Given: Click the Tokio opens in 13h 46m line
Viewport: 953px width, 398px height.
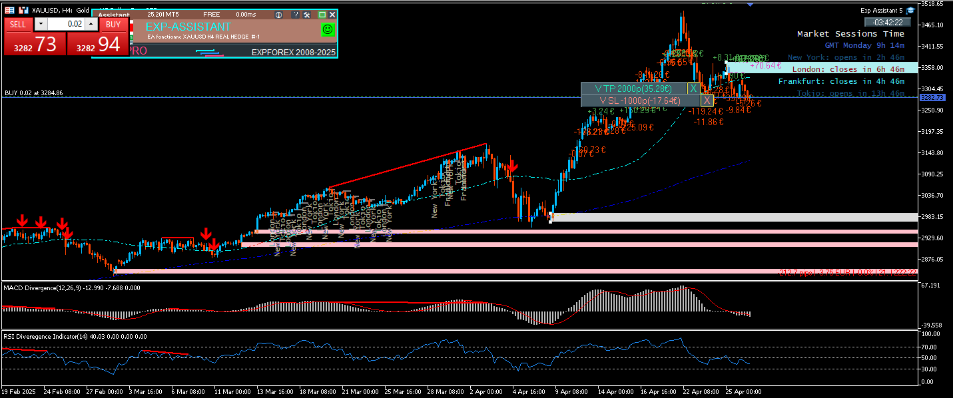Looking at the screenshot, I should point(850,93).
